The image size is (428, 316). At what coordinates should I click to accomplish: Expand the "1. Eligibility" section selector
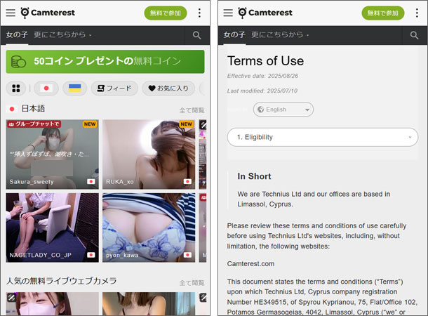tap(322, 137)
